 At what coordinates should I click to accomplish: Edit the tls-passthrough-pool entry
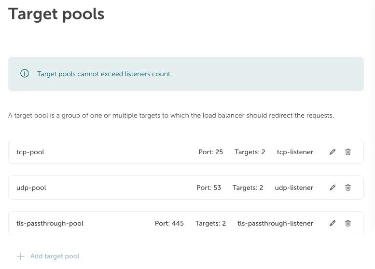click(333, 223)
